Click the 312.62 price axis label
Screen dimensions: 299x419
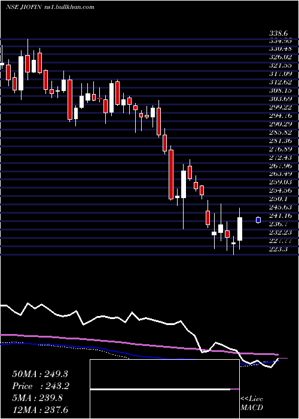[x=280, y=82]
